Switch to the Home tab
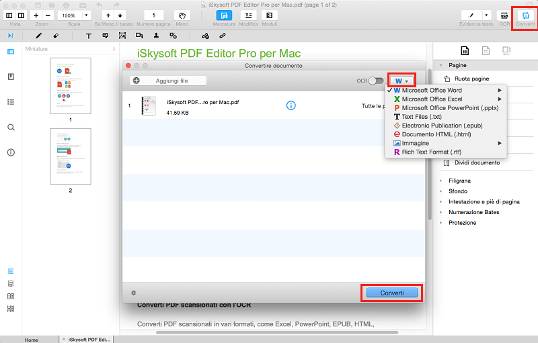This screenshot has width=538, height=343. [31, 340]
